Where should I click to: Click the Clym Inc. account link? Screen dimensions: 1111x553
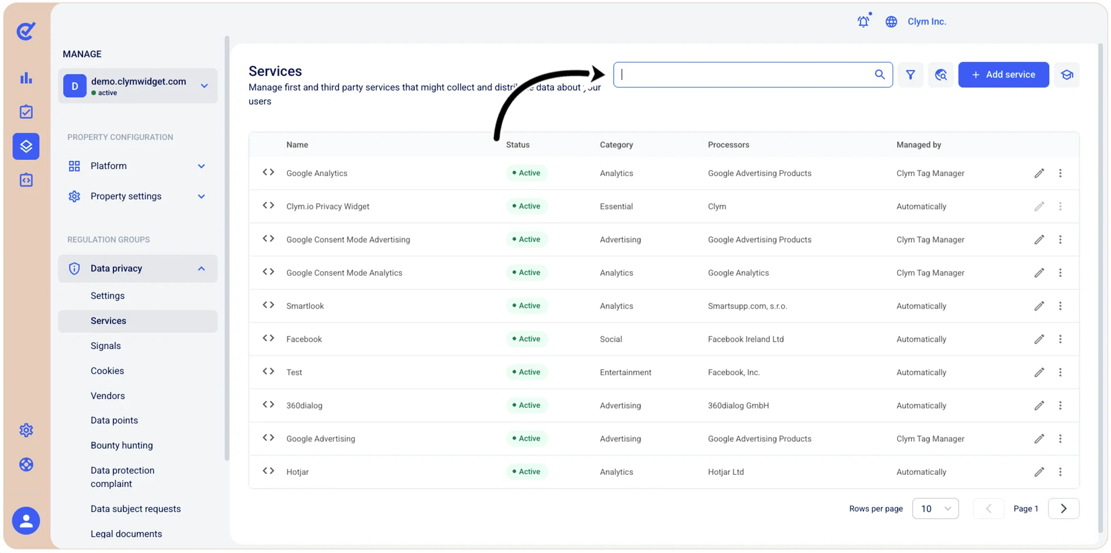[x=927, y=21]
